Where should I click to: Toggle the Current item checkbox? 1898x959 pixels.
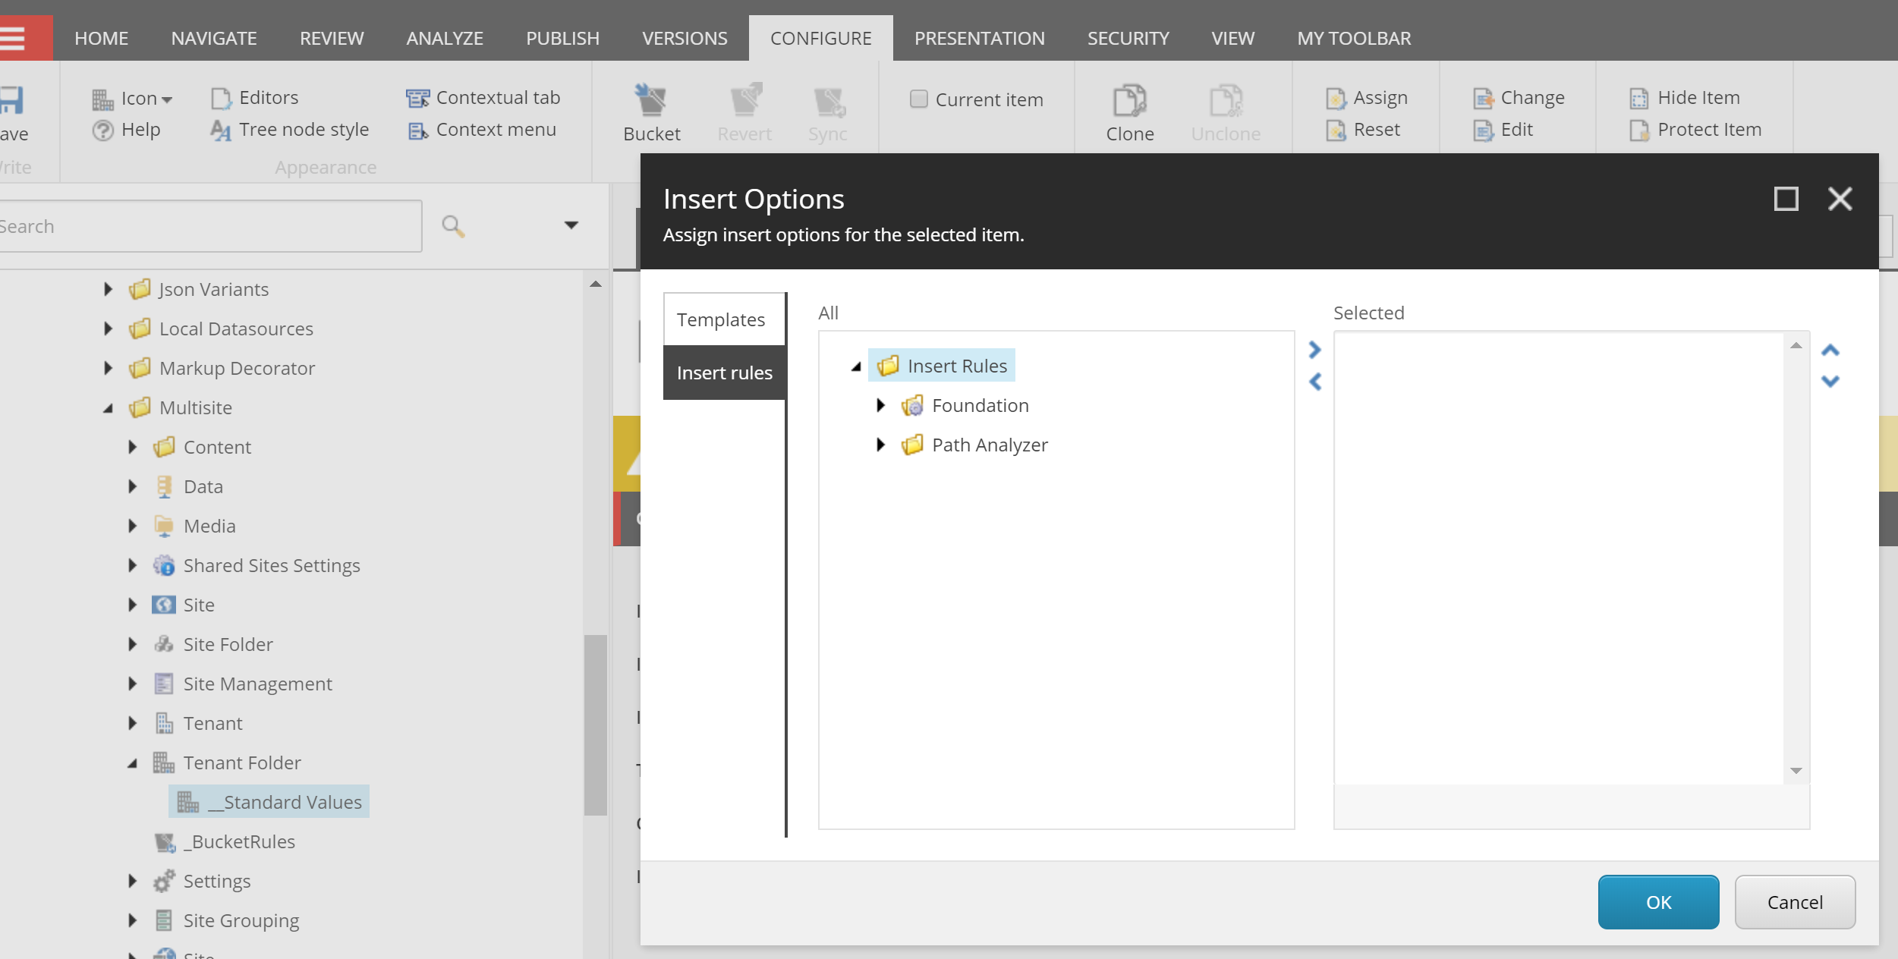pos(918,96)
